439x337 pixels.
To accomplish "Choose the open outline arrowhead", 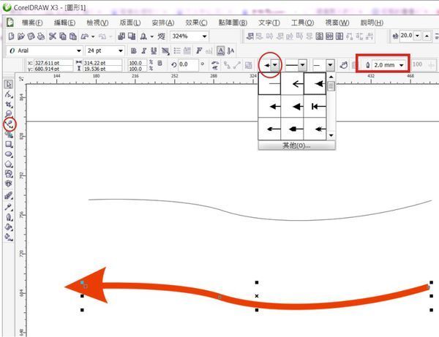I will 292,83.
